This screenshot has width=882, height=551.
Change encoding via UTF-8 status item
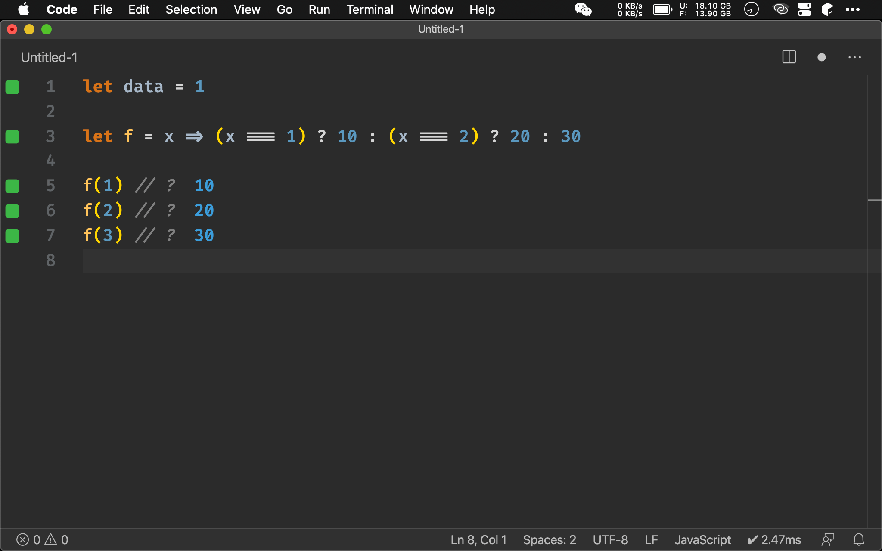click(610, 540)
